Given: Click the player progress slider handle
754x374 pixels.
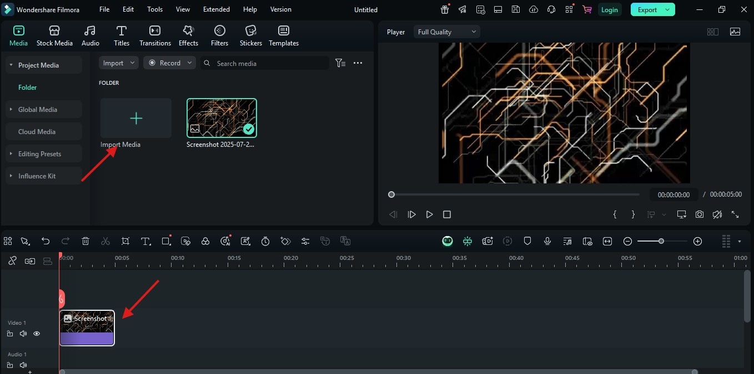Looking at the screenshot, I should [x=391, y=194].
